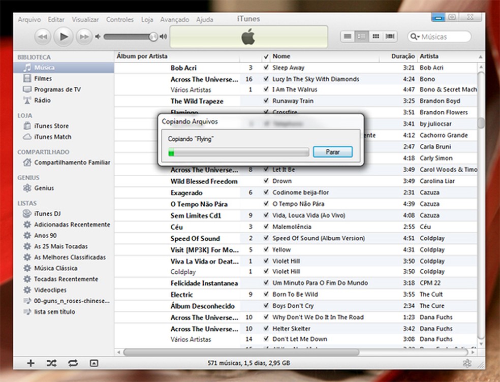Open As 25 Mais Tocadas playlist
The height and width of the screenshot is (382, 500).
[64, 246]
